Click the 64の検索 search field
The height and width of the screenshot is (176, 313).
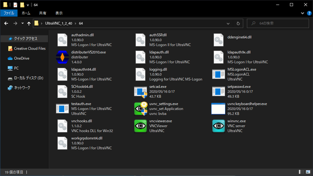coord(278,23)
